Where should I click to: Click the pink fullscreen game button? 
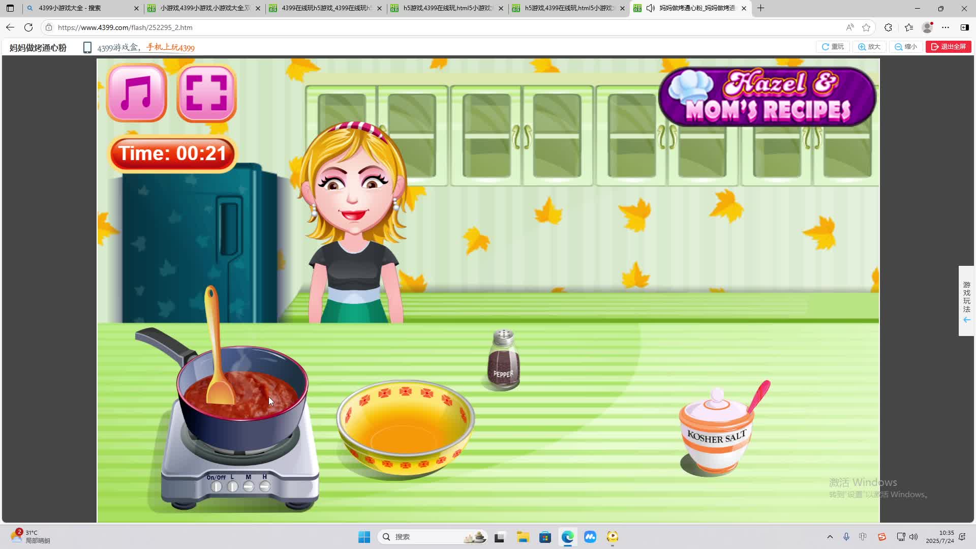tap(206, 93)
